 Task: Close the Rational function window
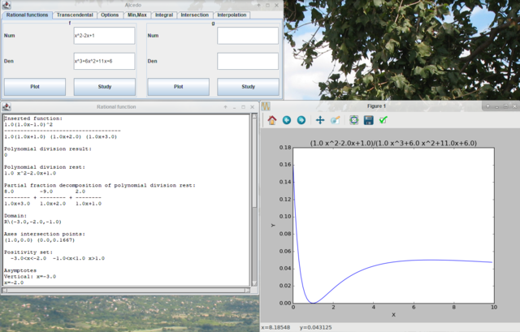[252, 107]
